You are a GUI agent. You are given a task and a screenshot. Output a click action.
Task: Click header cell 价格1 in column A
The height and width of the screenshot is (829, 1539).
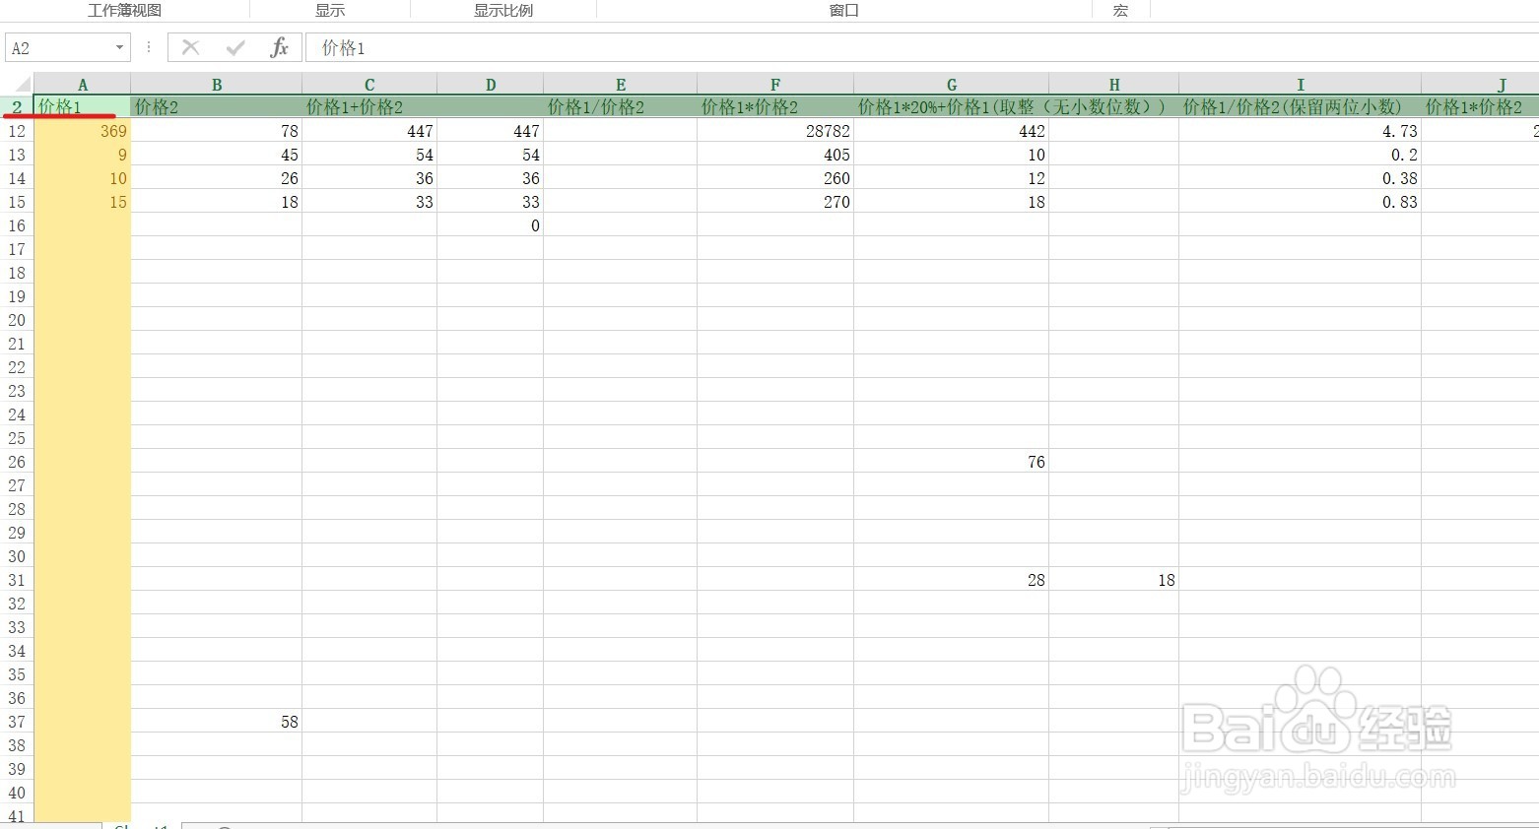click(x=83, y=106)
